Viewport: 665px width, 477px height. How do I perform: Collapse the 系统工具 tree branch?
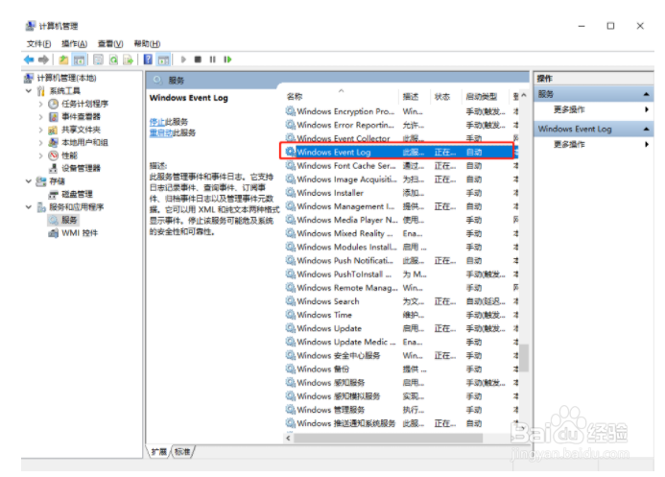point(29,91)
